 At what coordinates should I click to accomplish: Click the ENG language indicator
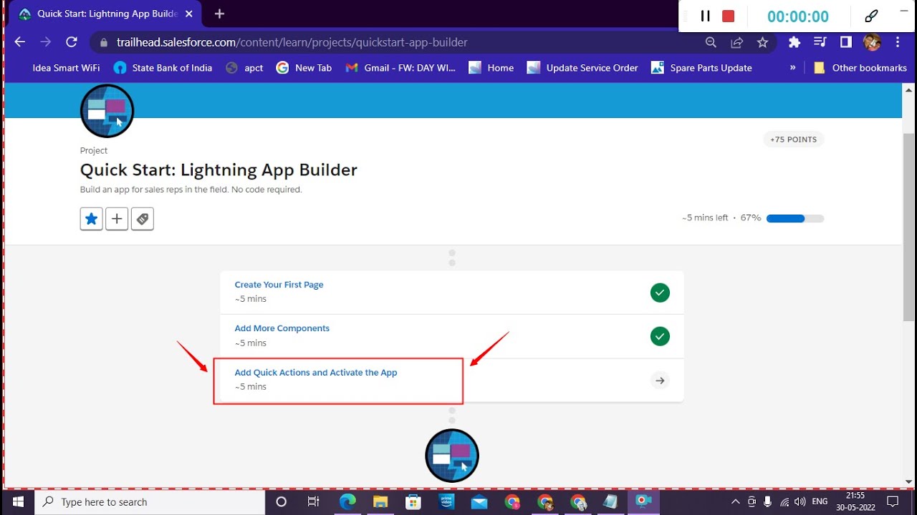click(x=820, y=502)
